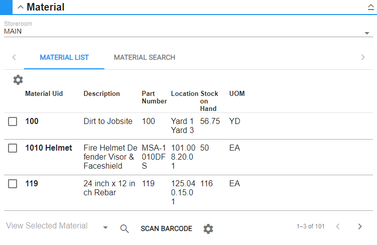The width and height of the screenshot is (377, 245).
Task: Select the 1010 Helmet checkbox
Action: click(13, 148)
